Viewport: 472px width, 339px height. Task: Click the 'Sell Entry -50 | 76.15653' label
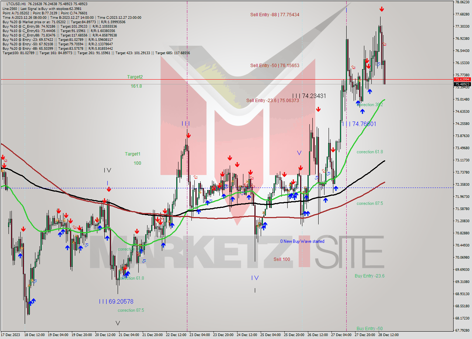tap(275, 66)
